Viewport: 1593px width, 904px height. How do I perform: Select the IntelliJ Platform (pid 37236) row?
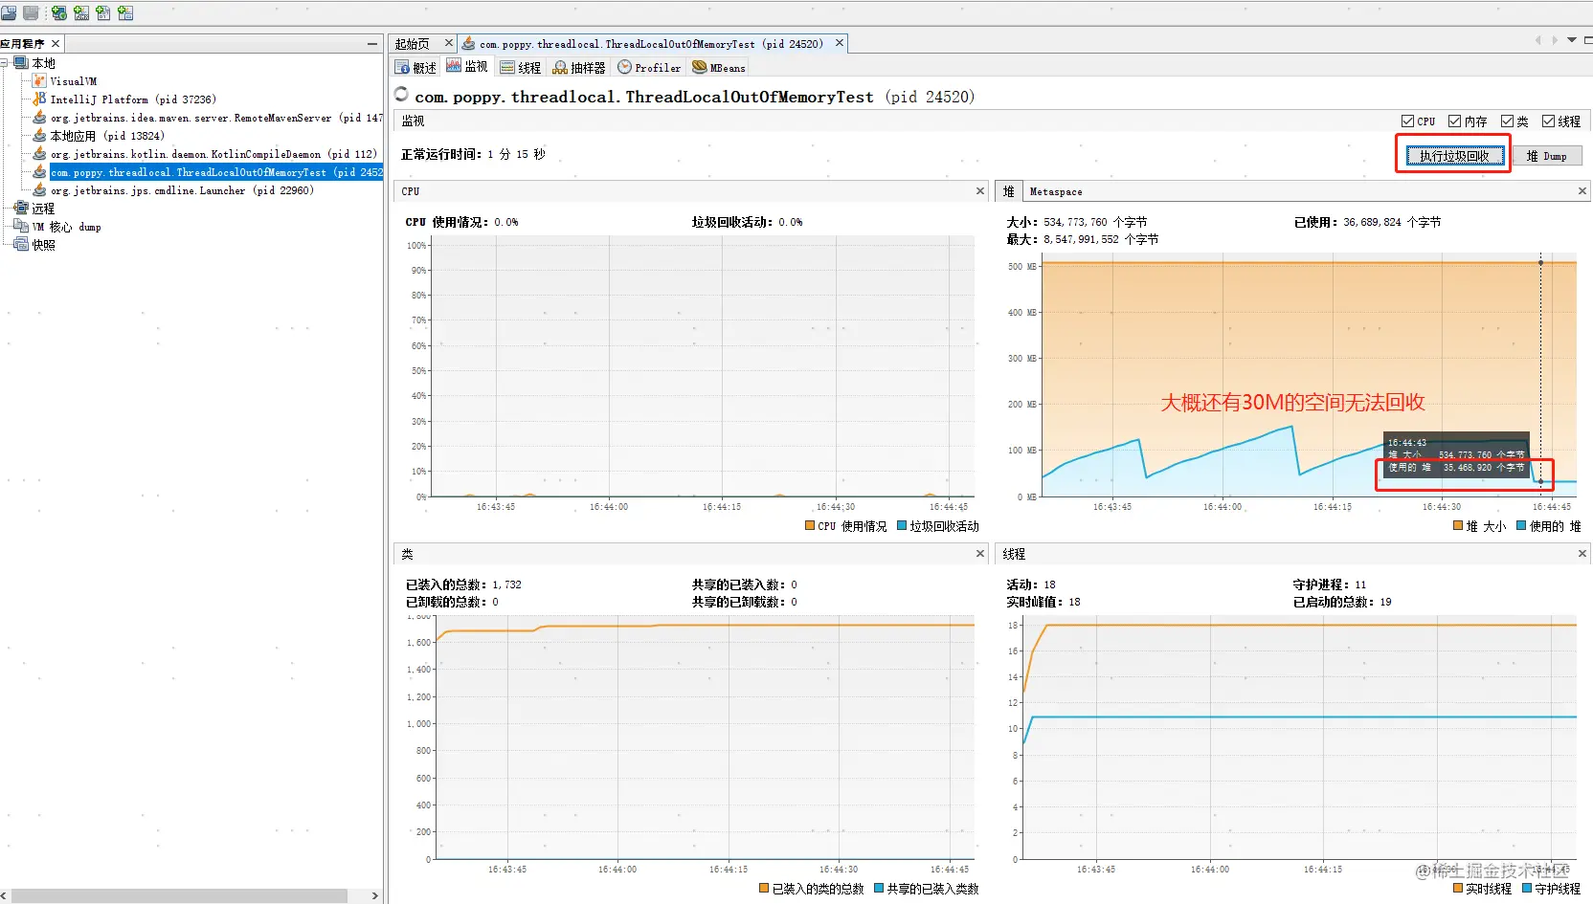[133, 99]
